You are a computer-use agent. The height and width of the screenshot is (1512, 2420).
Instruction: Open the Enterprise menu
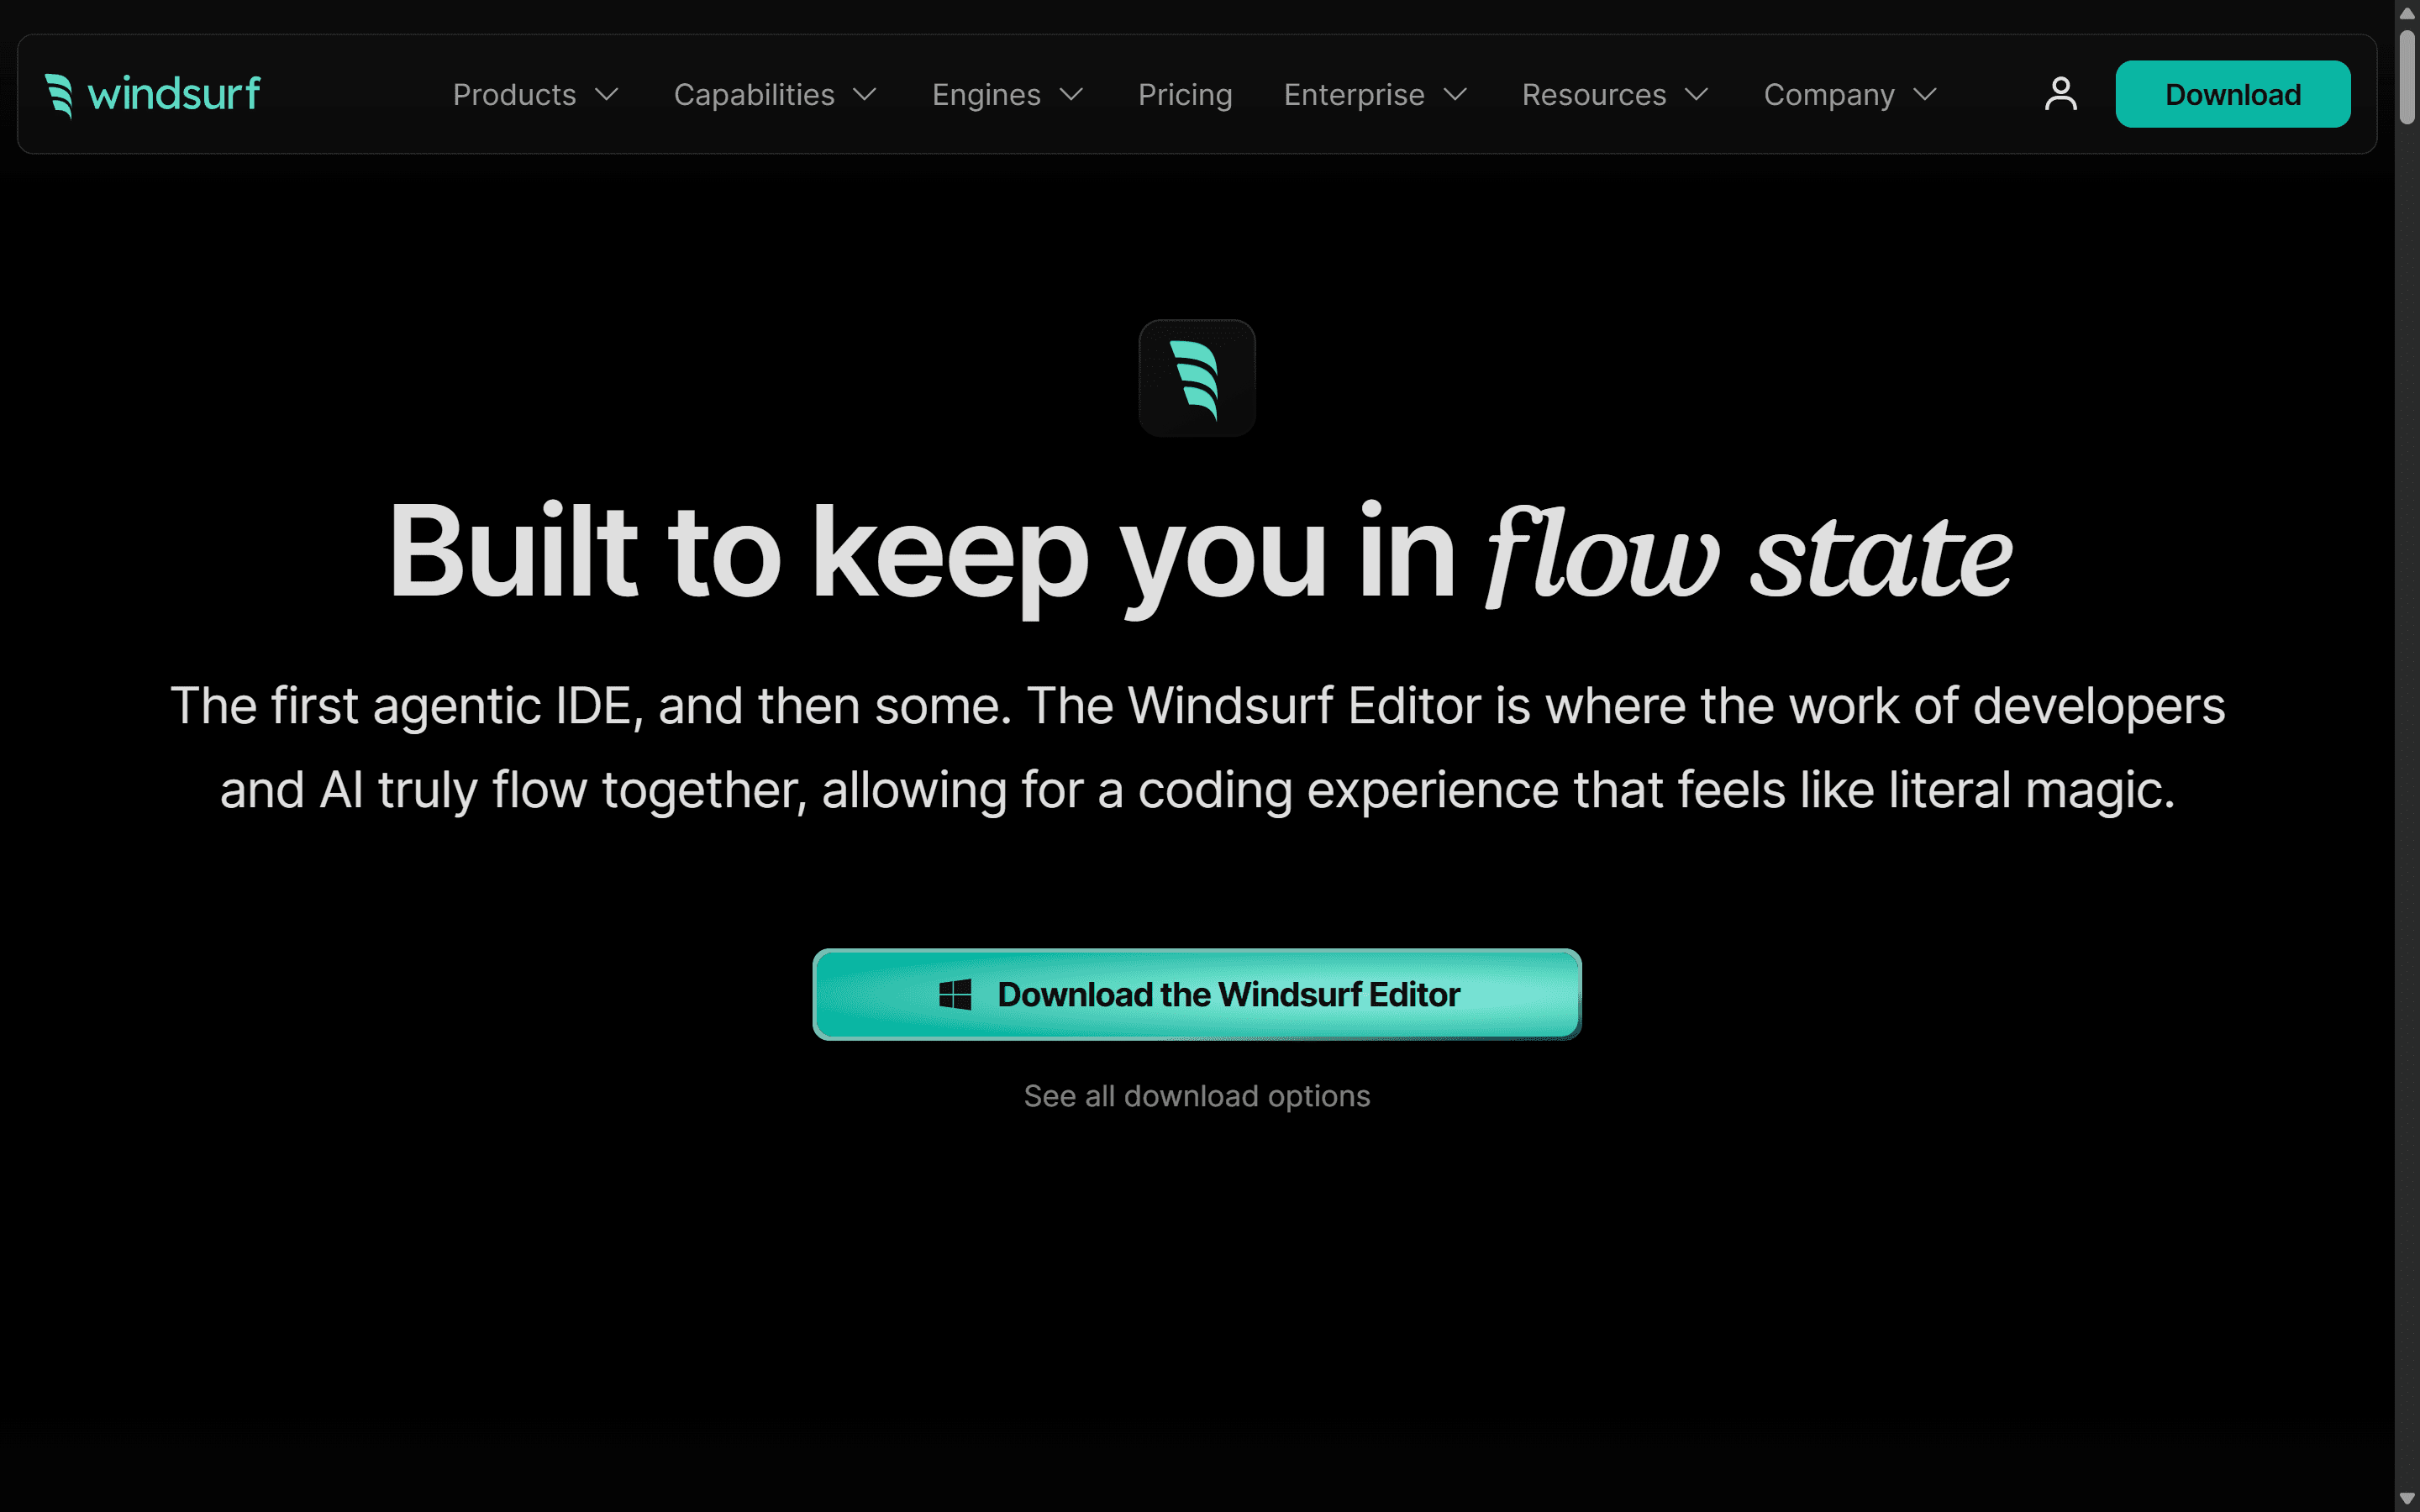coord(1376,95)
